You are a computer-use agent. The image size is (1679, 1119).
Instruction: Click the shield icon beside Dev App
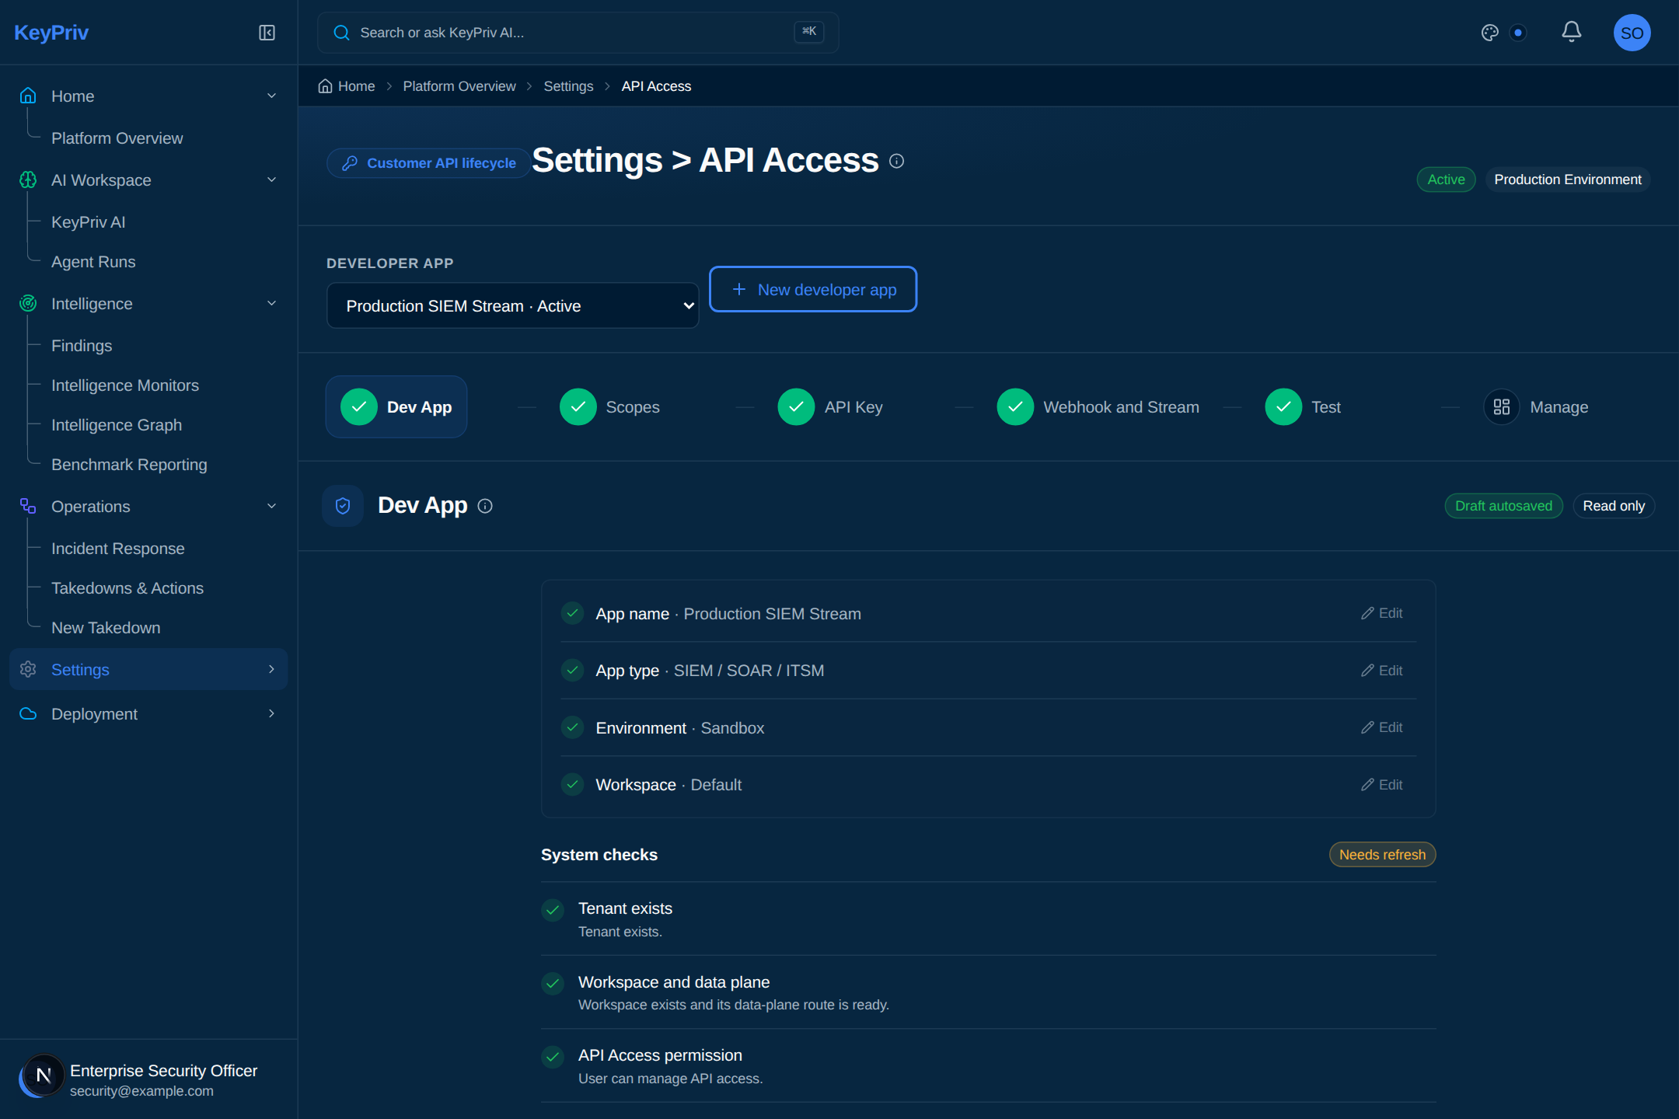coord(343,506)
